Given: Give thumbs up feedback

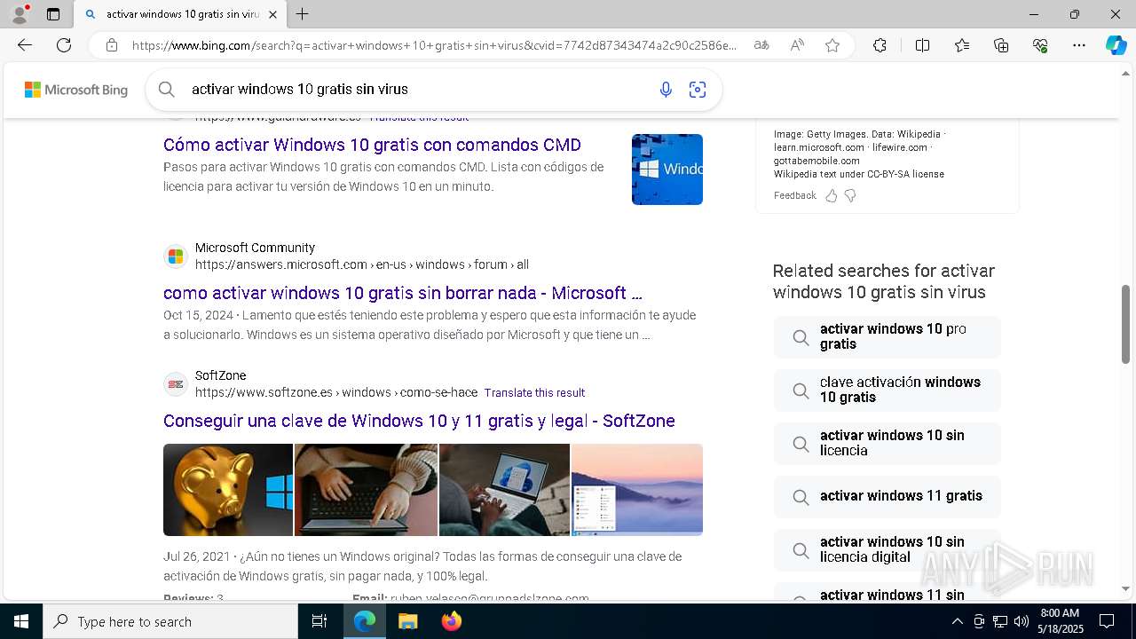Looking at the screenshot, I should coord(831,195).
